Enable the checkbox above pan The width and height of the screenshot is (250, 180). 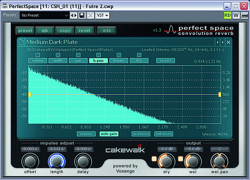point(78,55)
